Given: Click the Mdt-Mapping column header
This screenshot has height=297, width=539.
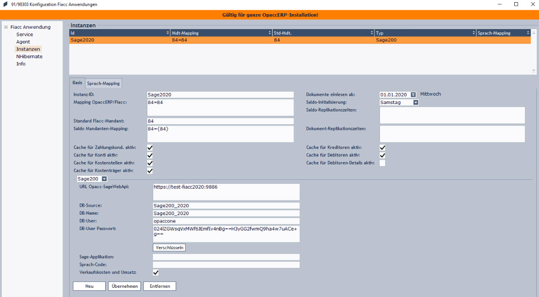Looking at the screenshot, I should [222, 33].
